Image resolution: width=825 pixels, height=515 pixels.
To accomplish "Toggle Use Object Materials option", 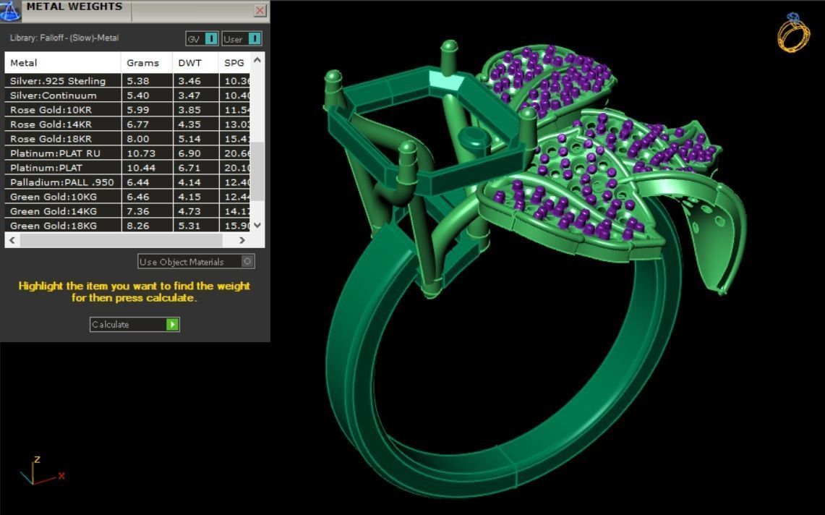I will coord(196,262).
